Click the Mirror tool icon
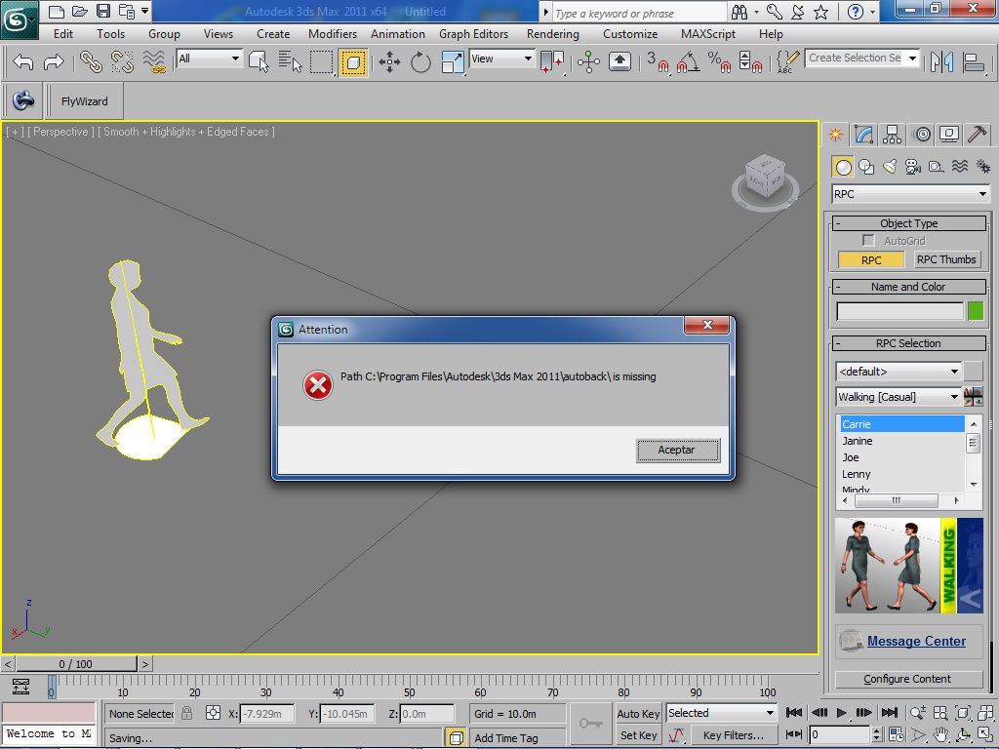The height and width of the screenshot is (749, 999). 941,62
